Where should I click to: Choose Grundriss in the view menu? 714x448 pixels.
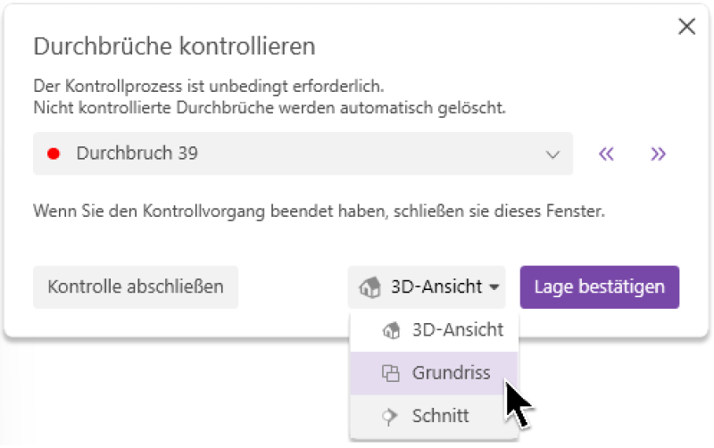[451, 373]
